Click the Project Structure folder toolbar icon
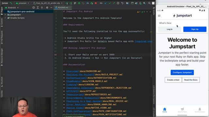Screen dimensions: 209x117 pyautogui.click(x=127, y=3)
